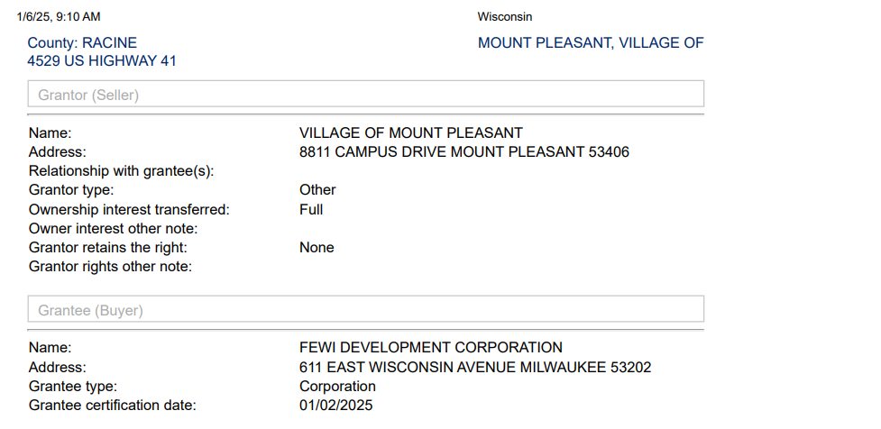Click the Grantor rights other note label
This screenshot has width=881, height=429.
(x=111, y=267)
